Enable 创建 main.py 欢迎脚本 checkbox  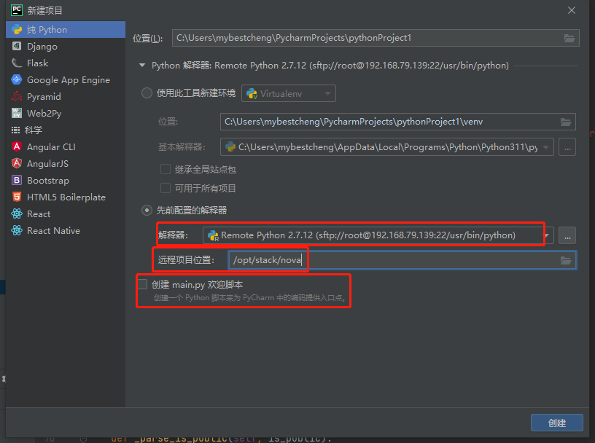click(x=143, y=284)
